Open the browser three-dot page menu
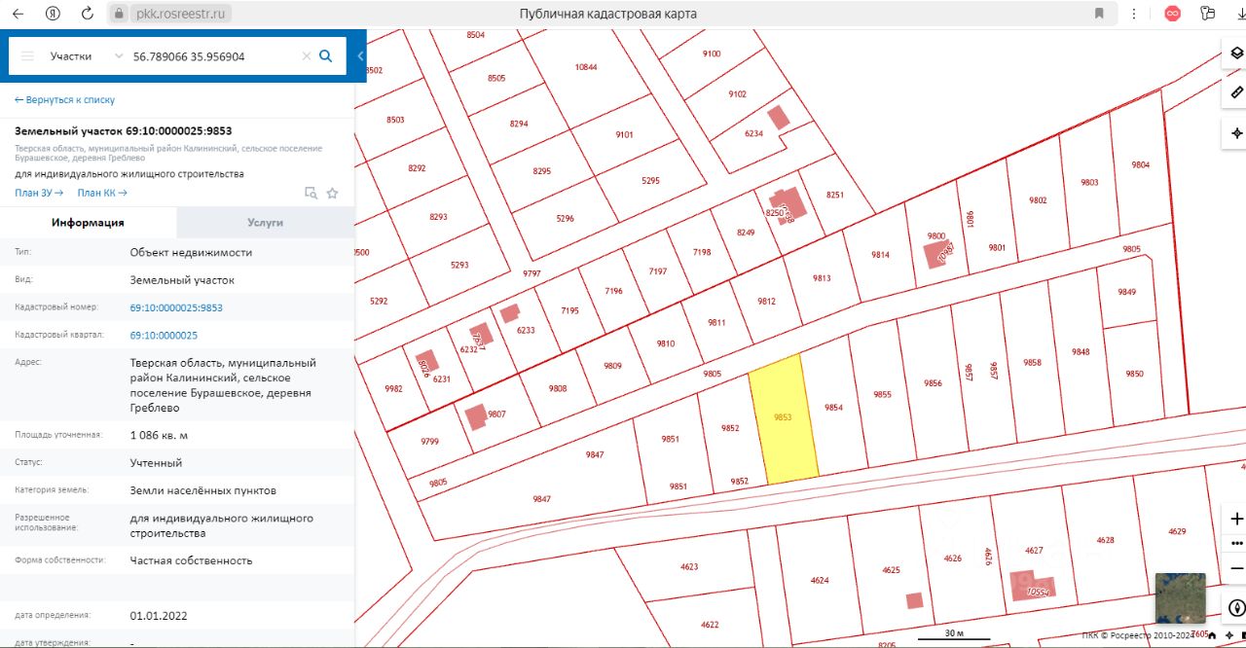The image size is (1246, 648). (x=1134, y=14)
